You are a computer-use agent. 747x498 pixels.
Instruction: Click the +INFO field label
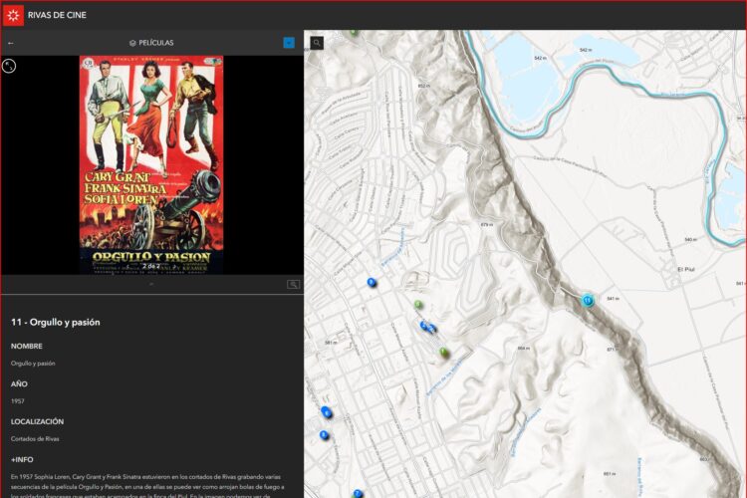click(x=22, y=460)
